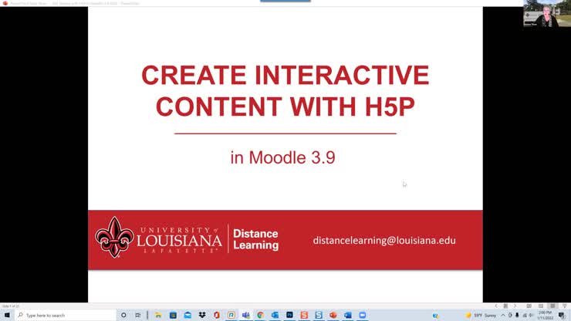The width and height of the screenshot is (571, 321).
Task: Open the Windows Start menu
Action: click(7, 315)
